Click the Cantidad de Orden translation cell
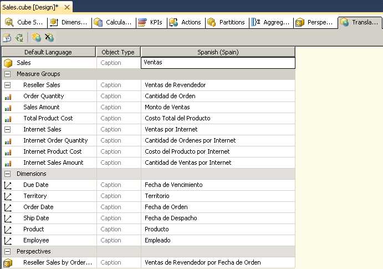The height and width of the screenshot is (269, 383). [x=218, y=96]
